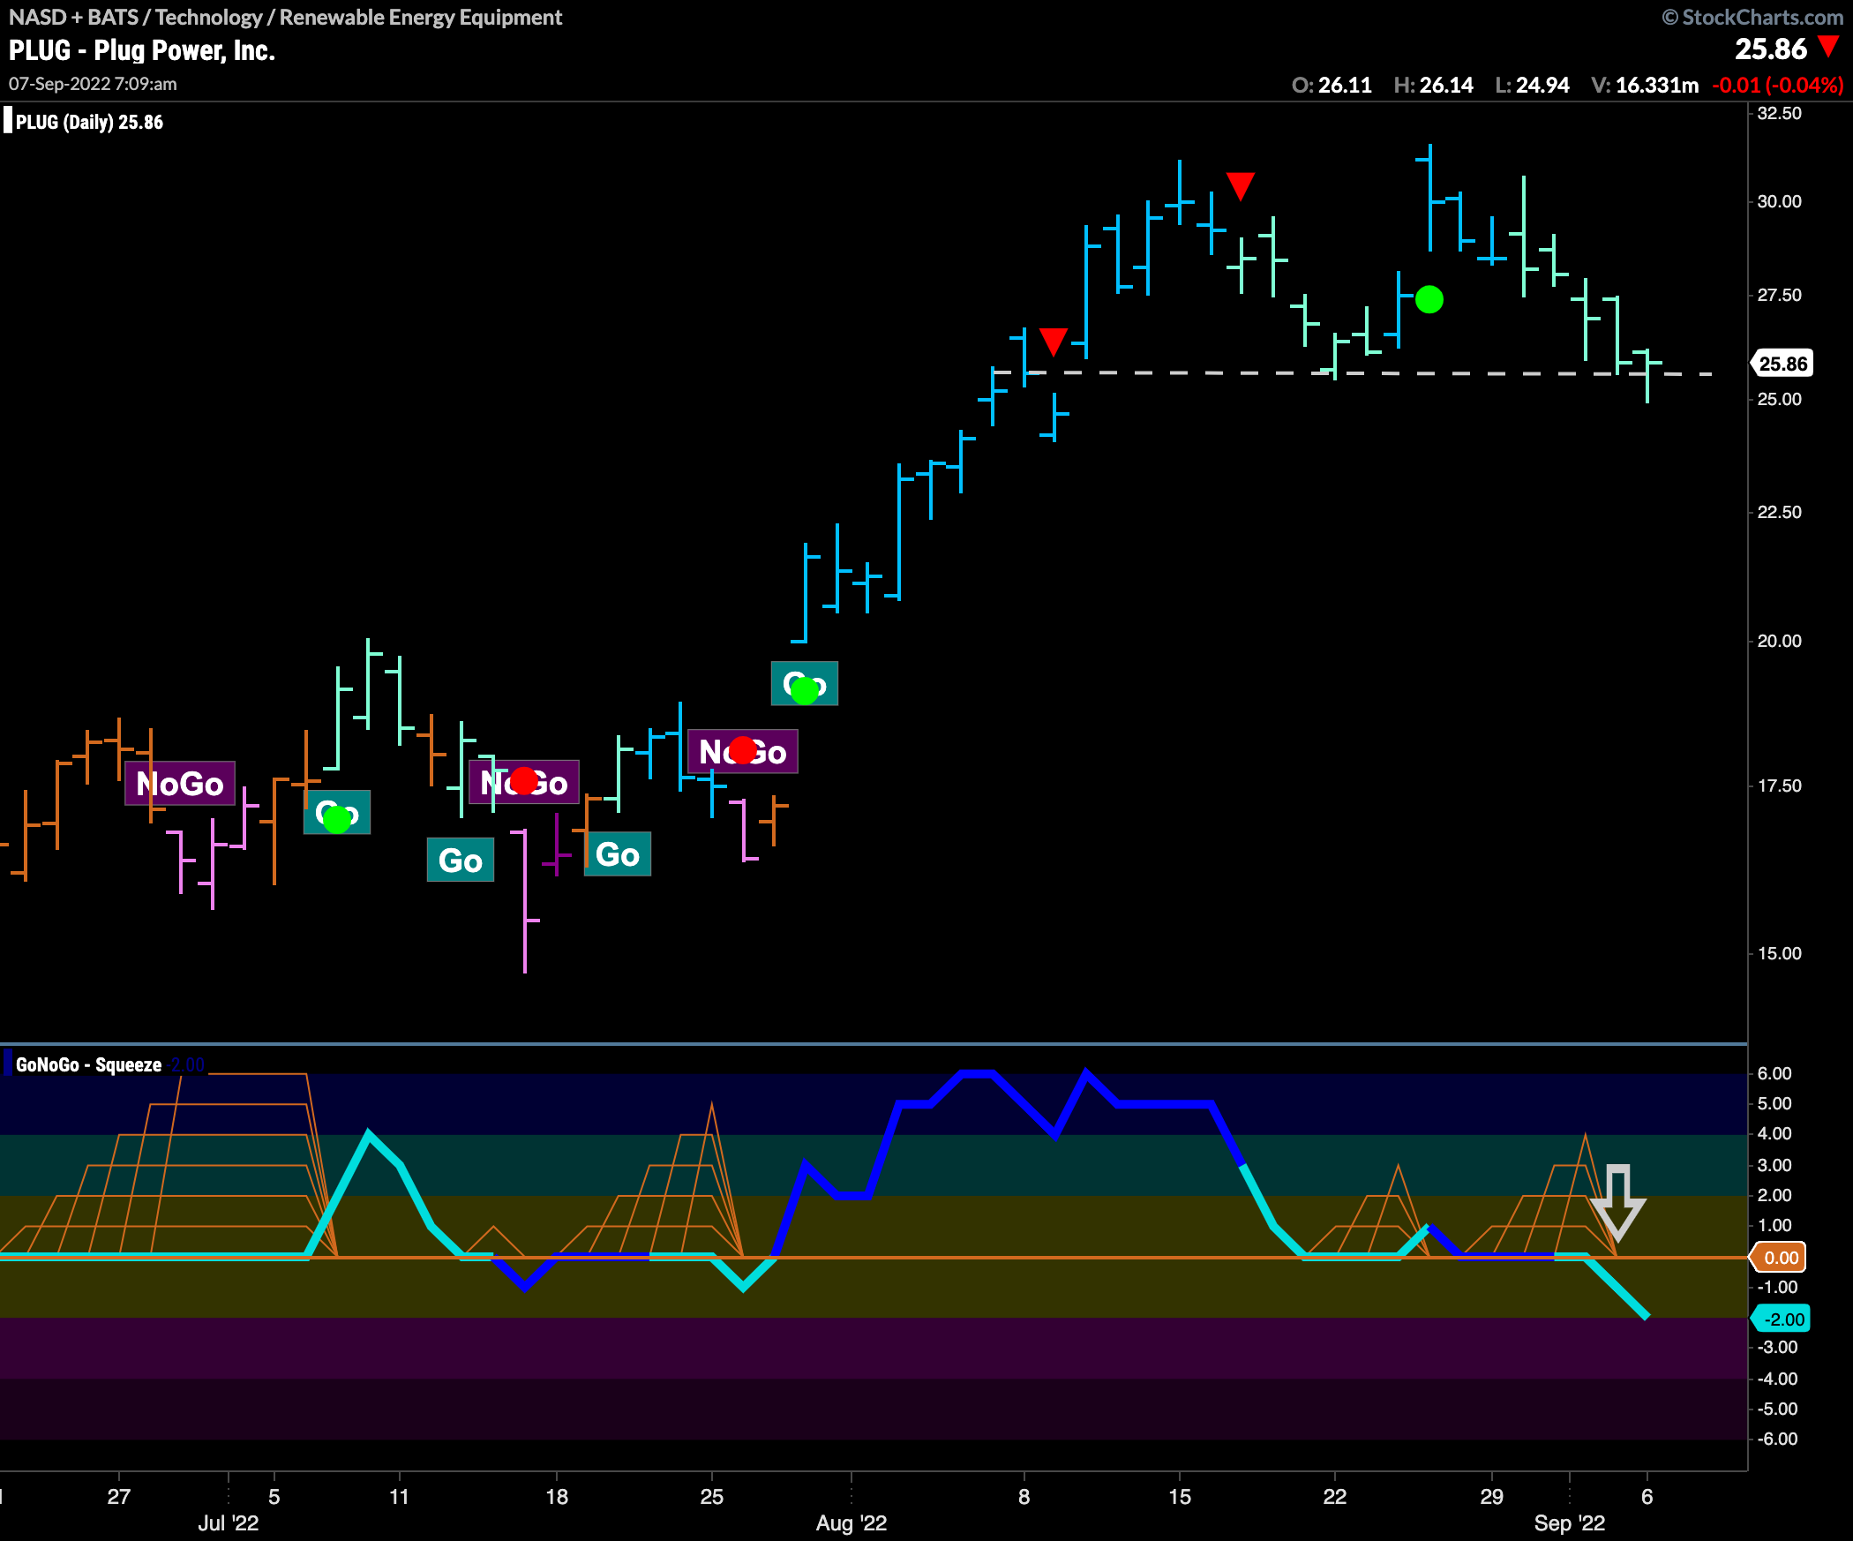Click the 20.00 price axis label

click(x=1780, y=641)
